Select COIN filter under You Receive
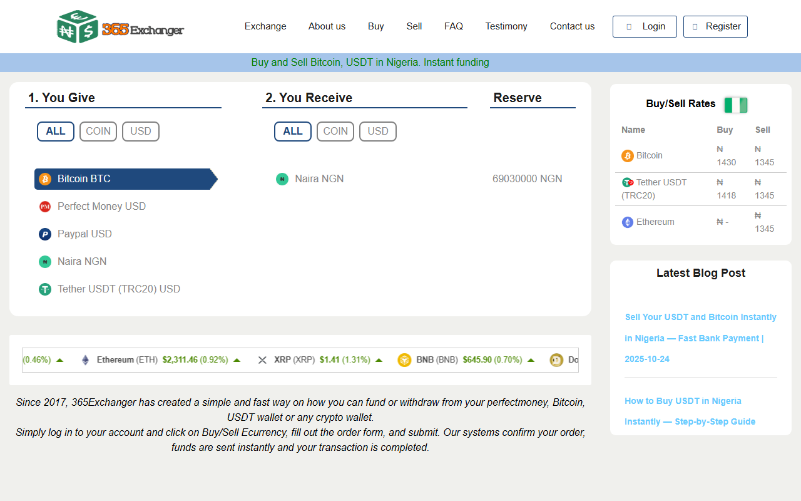Image resolution: width=801 pixels, height=501 pixels. pos(335,132)
